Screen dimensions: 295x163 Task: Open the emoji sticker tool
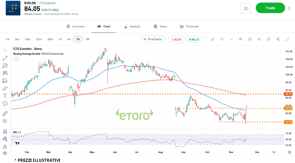pyautogui.click(x=5, y=103)
